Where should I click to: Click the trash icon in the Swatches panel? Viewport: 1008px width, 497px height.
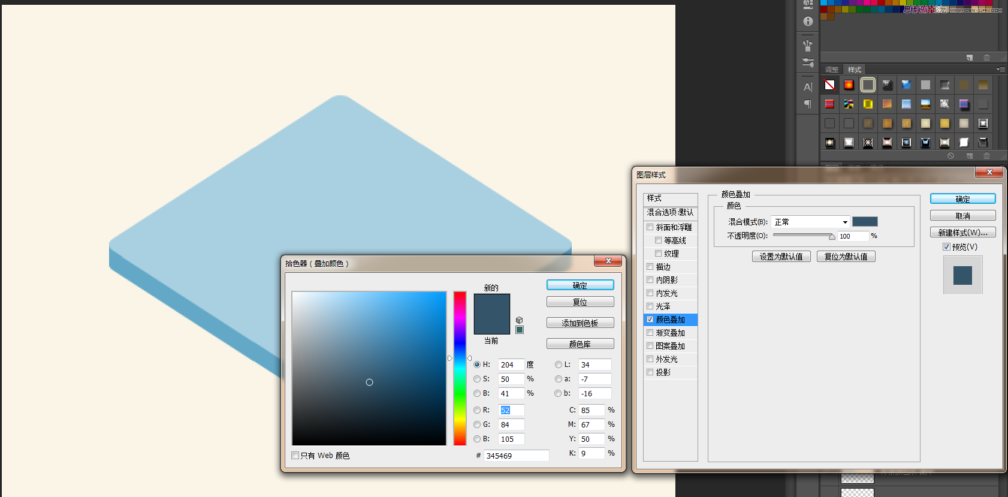986,58
